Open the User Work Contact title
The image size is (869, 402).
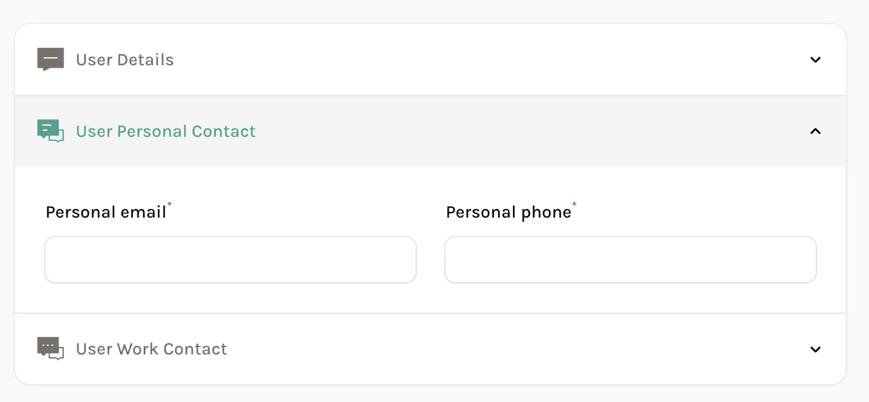(x=151, y=349)
